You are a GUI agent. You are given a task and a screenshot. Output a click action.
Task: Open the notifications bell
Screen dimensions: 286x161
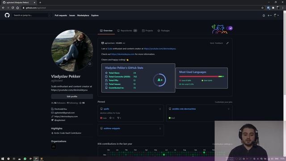coord(264,16)
